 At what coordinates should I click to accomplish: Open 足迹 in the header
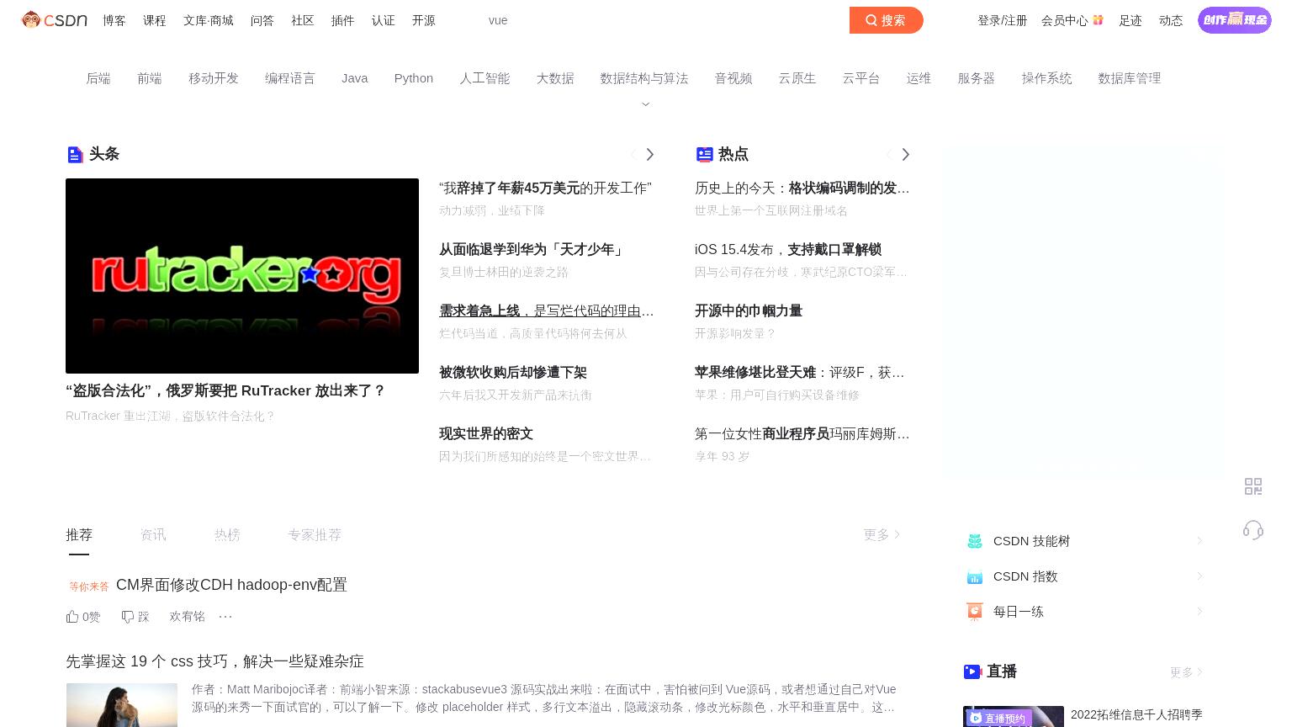click(1130, 20)
